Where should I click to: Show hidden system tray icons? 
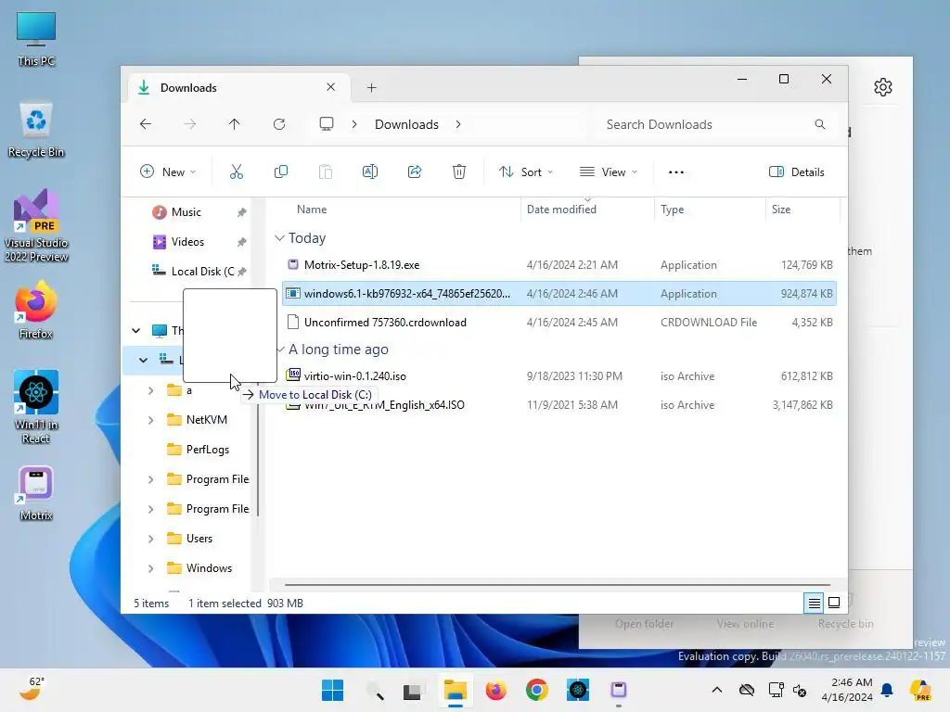coord(717,690)
